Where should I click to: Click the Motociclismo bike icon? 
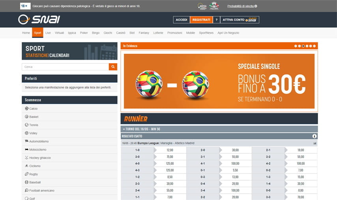[x=27, y=149]
